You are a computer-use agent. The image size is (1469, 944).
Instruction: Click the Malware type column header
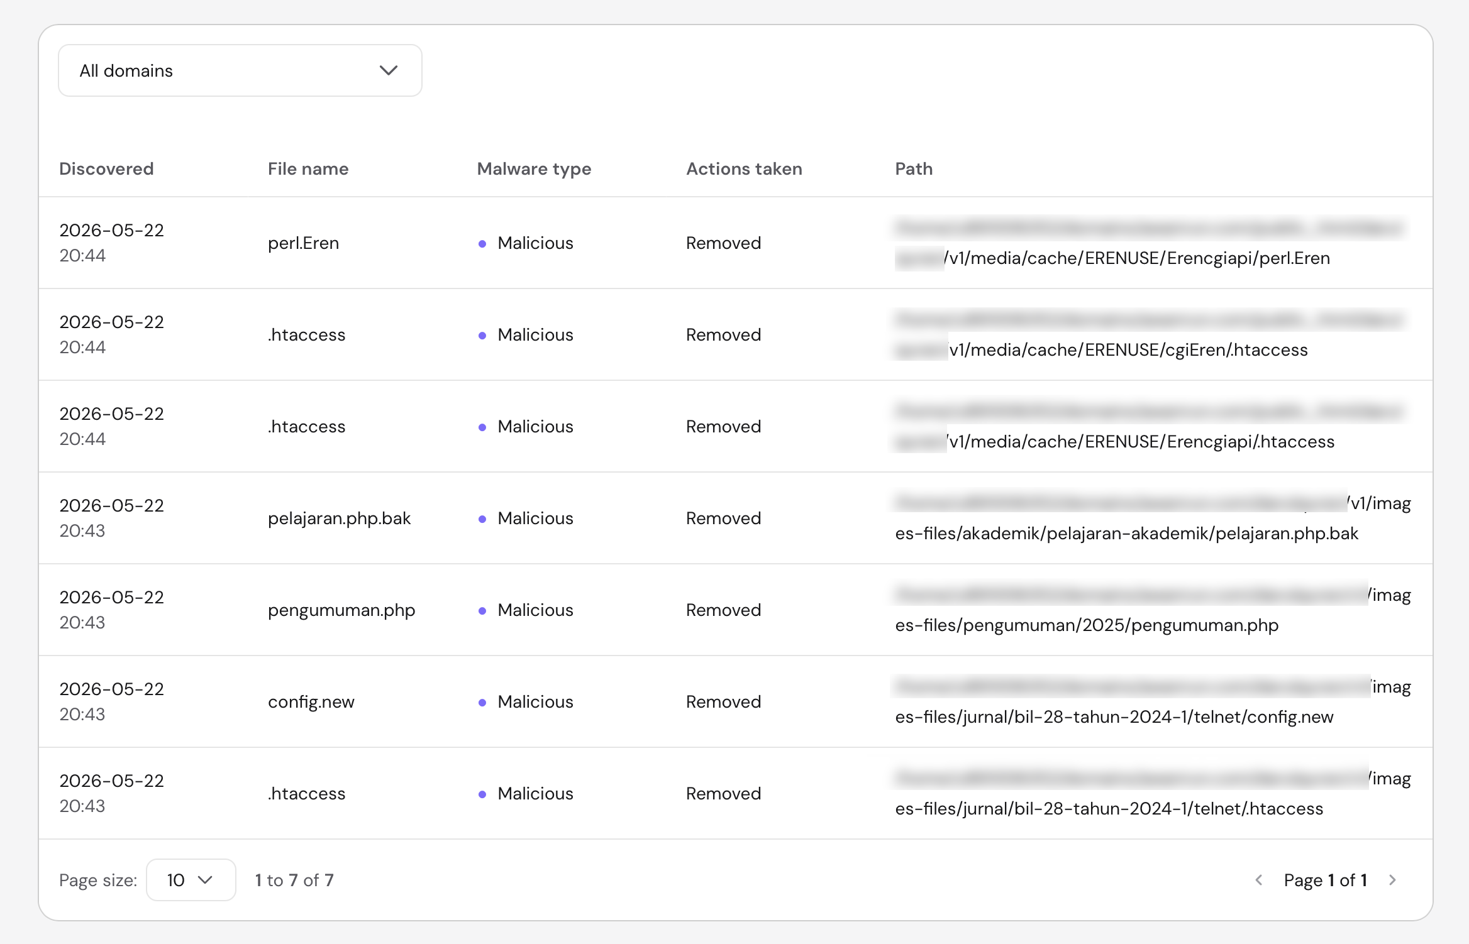coord(534,169)
